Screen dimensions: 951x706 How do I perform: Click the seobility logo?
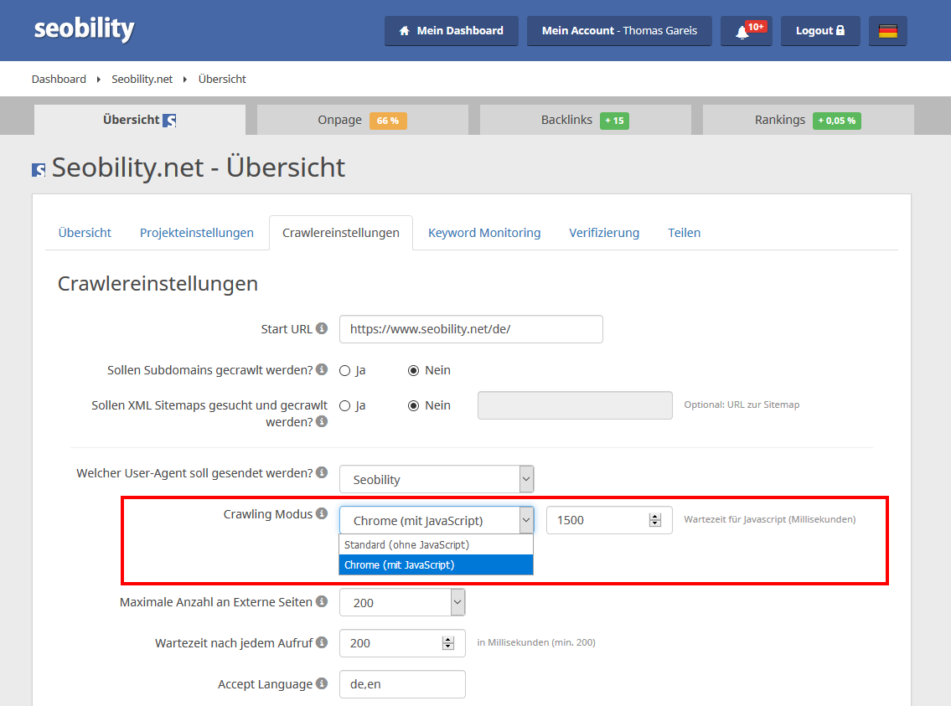click(x=85, y=29)
